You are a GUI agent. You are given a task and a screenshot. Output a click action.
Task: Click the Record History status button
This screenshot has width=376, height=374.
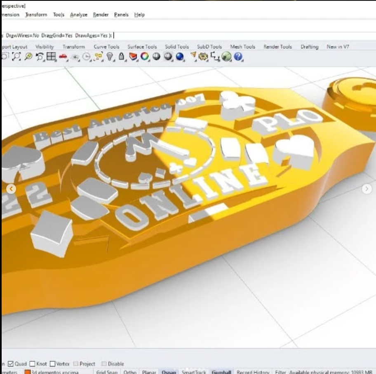point(253,372)
